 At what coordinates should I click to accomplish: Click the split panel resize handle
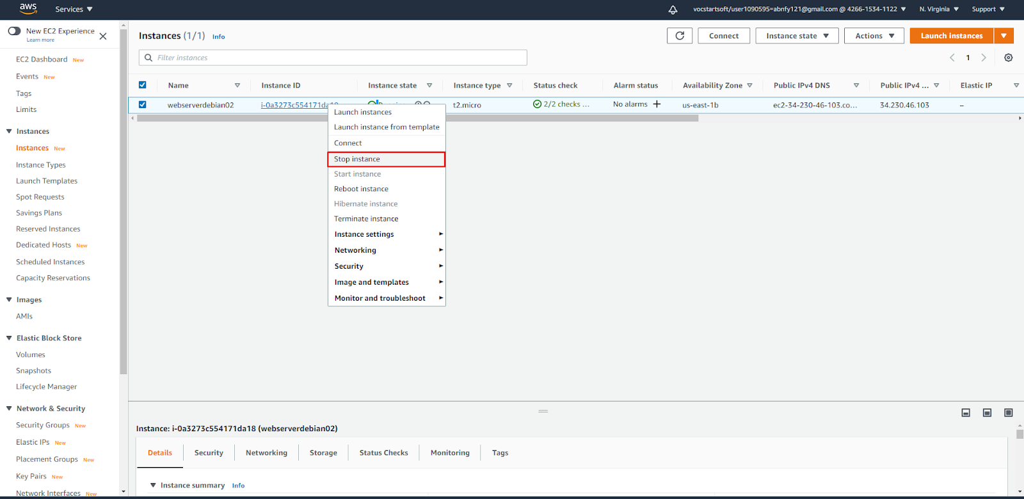pos(543,411)
